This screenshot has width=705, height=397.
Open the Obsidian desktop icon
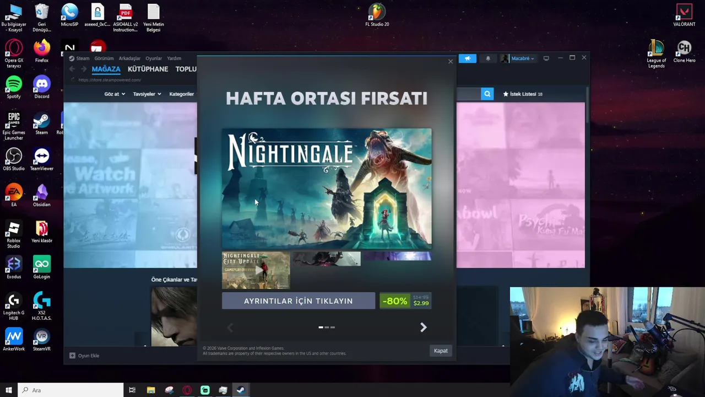[41, 195]
